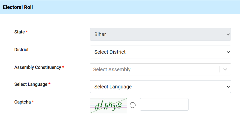240x123 pixels.
Task: Click the red asterisk beside State
Action: tap(27, 31)
